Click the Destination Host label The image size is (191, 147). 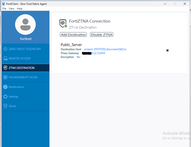[x=71, y=49]
